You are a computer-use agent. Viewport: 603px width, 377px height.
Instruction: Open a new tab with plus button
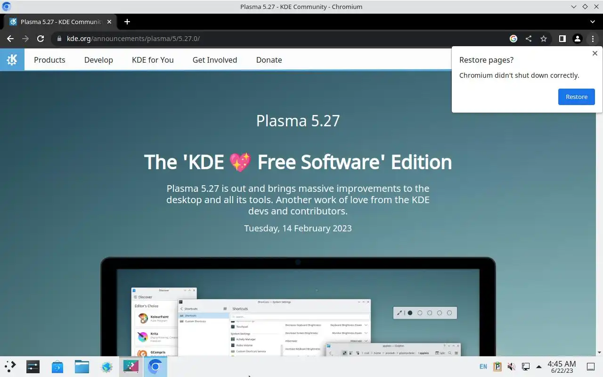127,22
